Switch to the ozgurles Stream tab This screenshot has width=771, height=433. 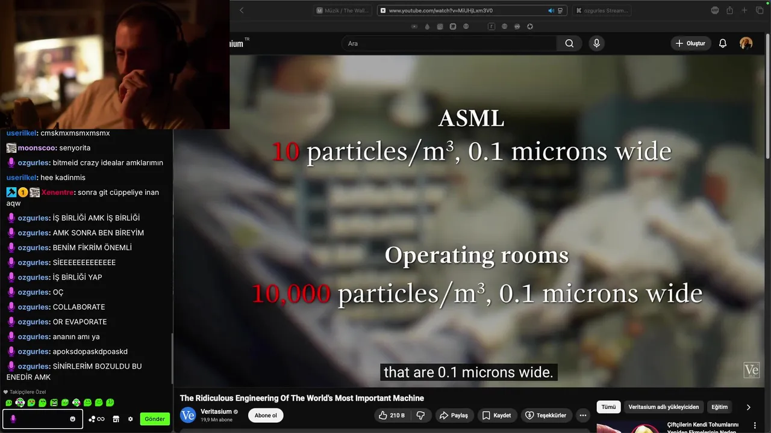point(602,10)
